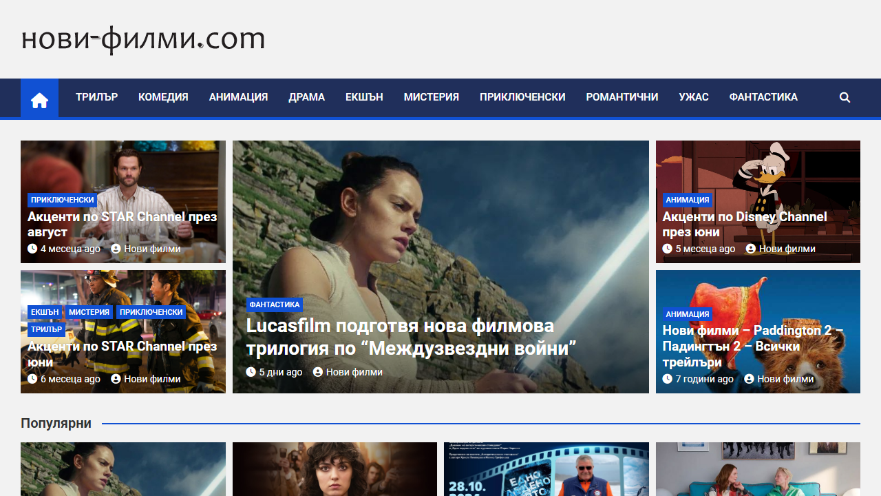Screen dimensions: 881x496
Task: Open the УЖАС menu category
Action: tap(694, 97)
